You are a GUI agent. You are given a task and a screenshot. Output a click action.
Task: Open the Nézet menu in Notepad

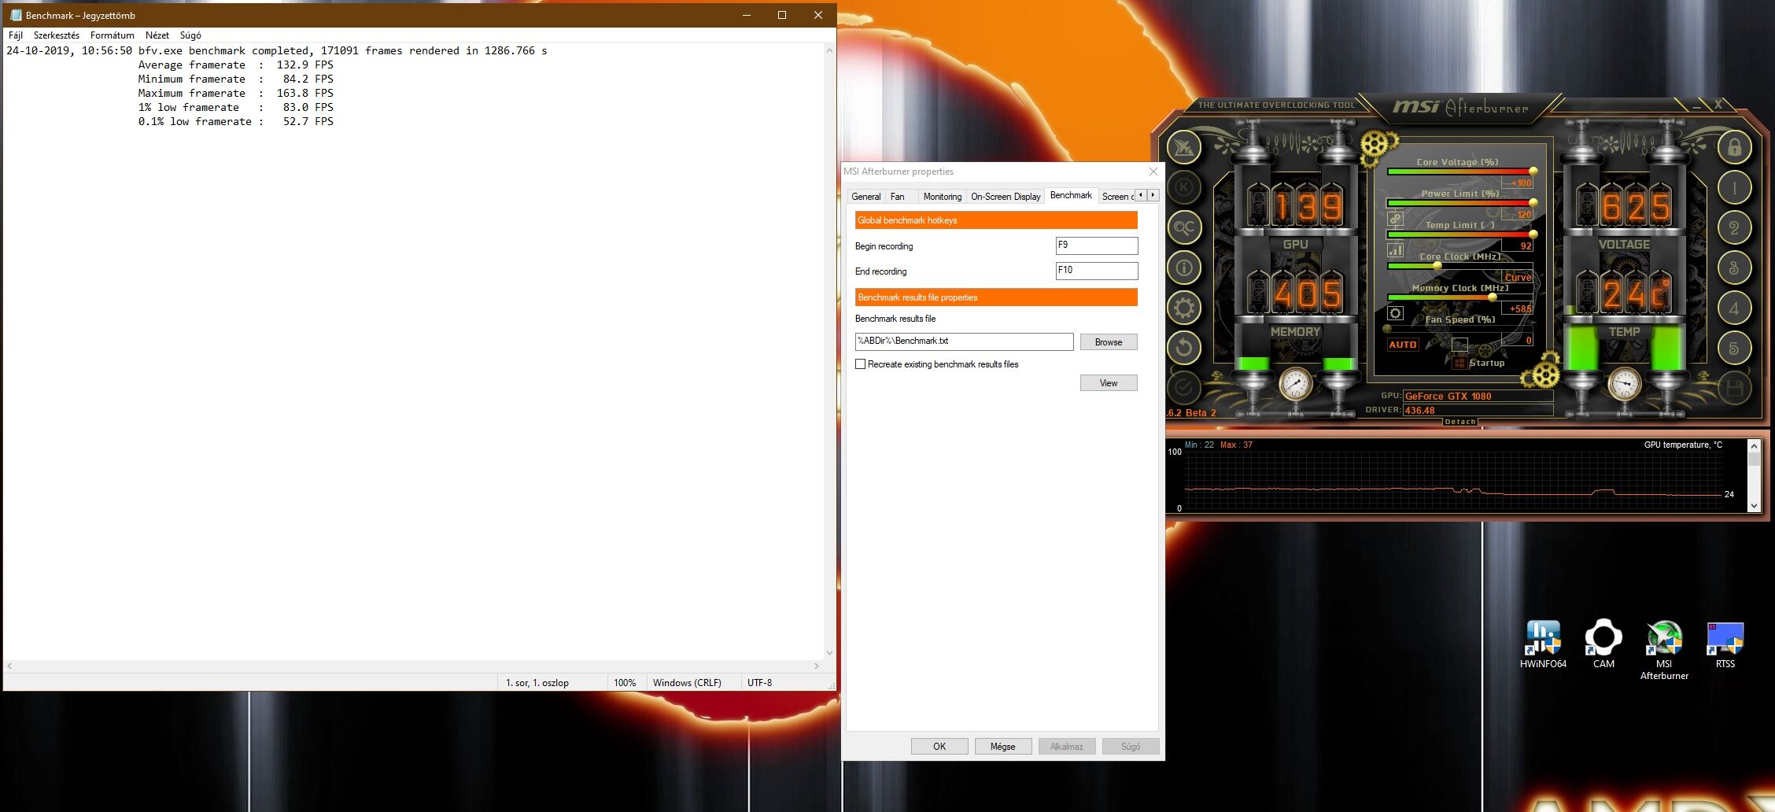157,35
